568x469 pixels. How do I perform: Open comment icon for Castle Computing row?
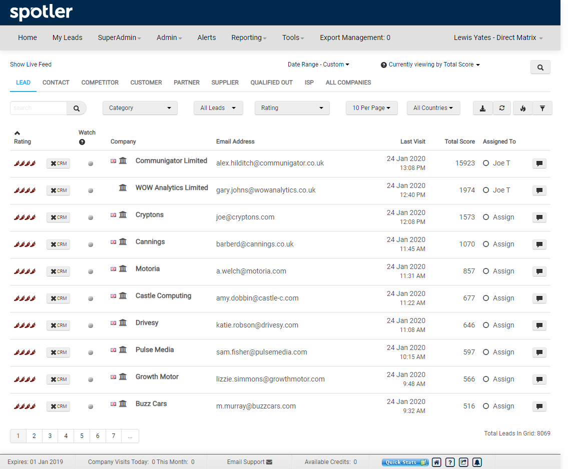[539, 298]
